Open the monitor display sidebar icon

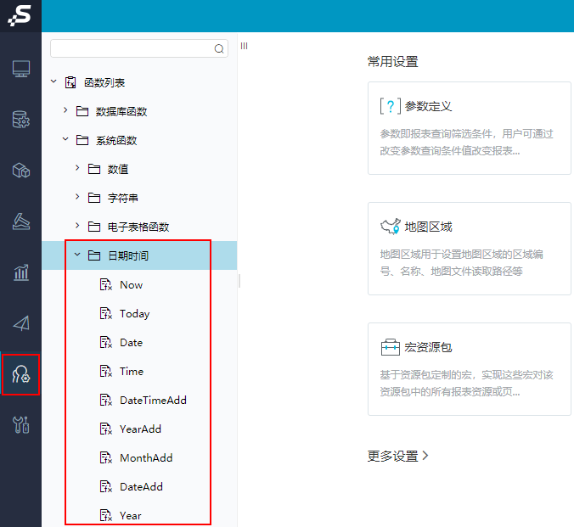click(21, 69)
